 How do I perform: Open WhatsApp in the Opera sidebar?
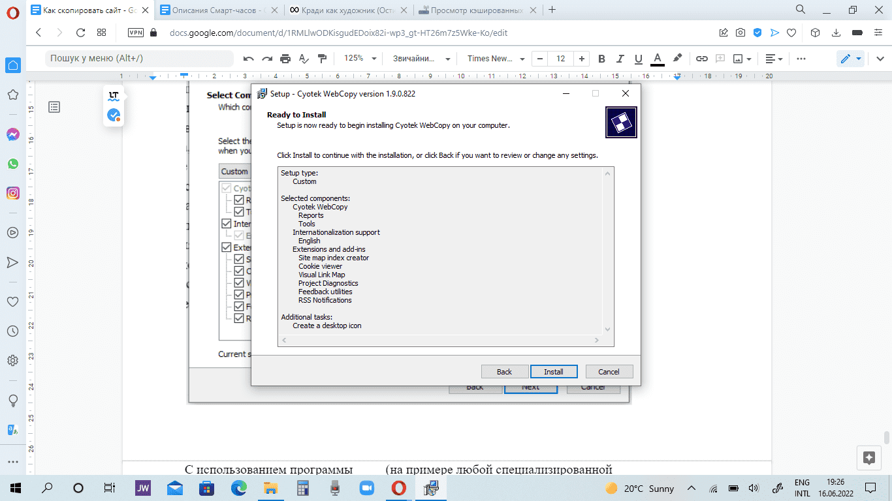[12, 164]
